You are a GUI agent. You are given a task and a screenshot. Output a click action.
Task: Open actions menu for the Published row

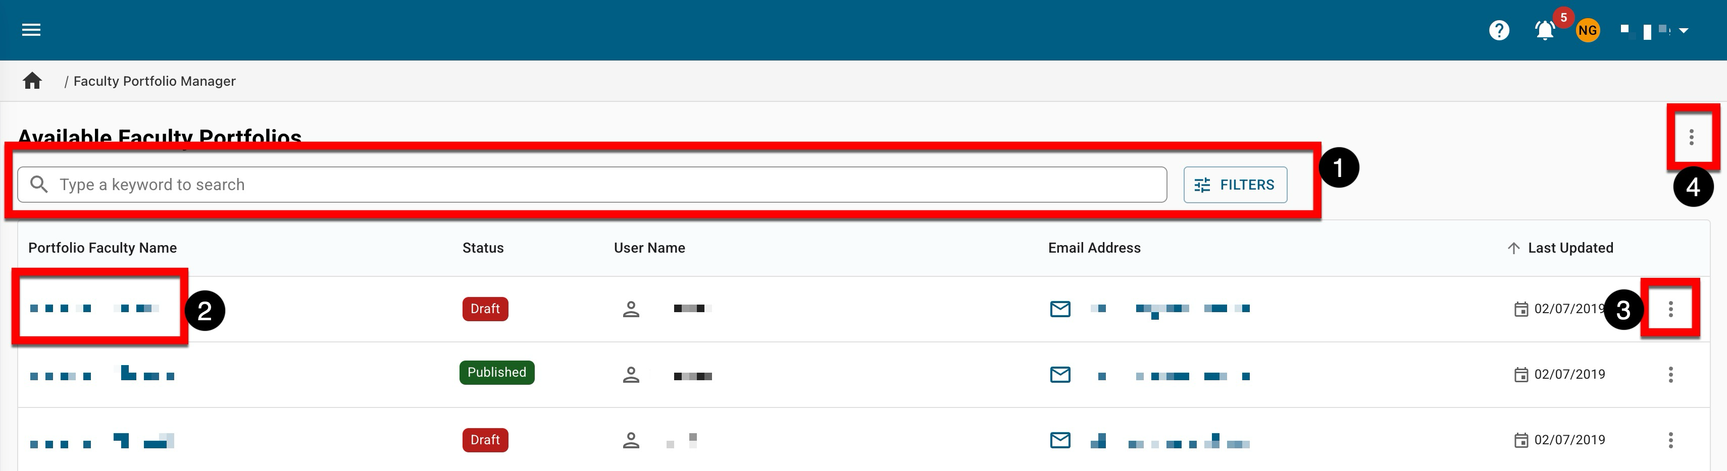1670,375
